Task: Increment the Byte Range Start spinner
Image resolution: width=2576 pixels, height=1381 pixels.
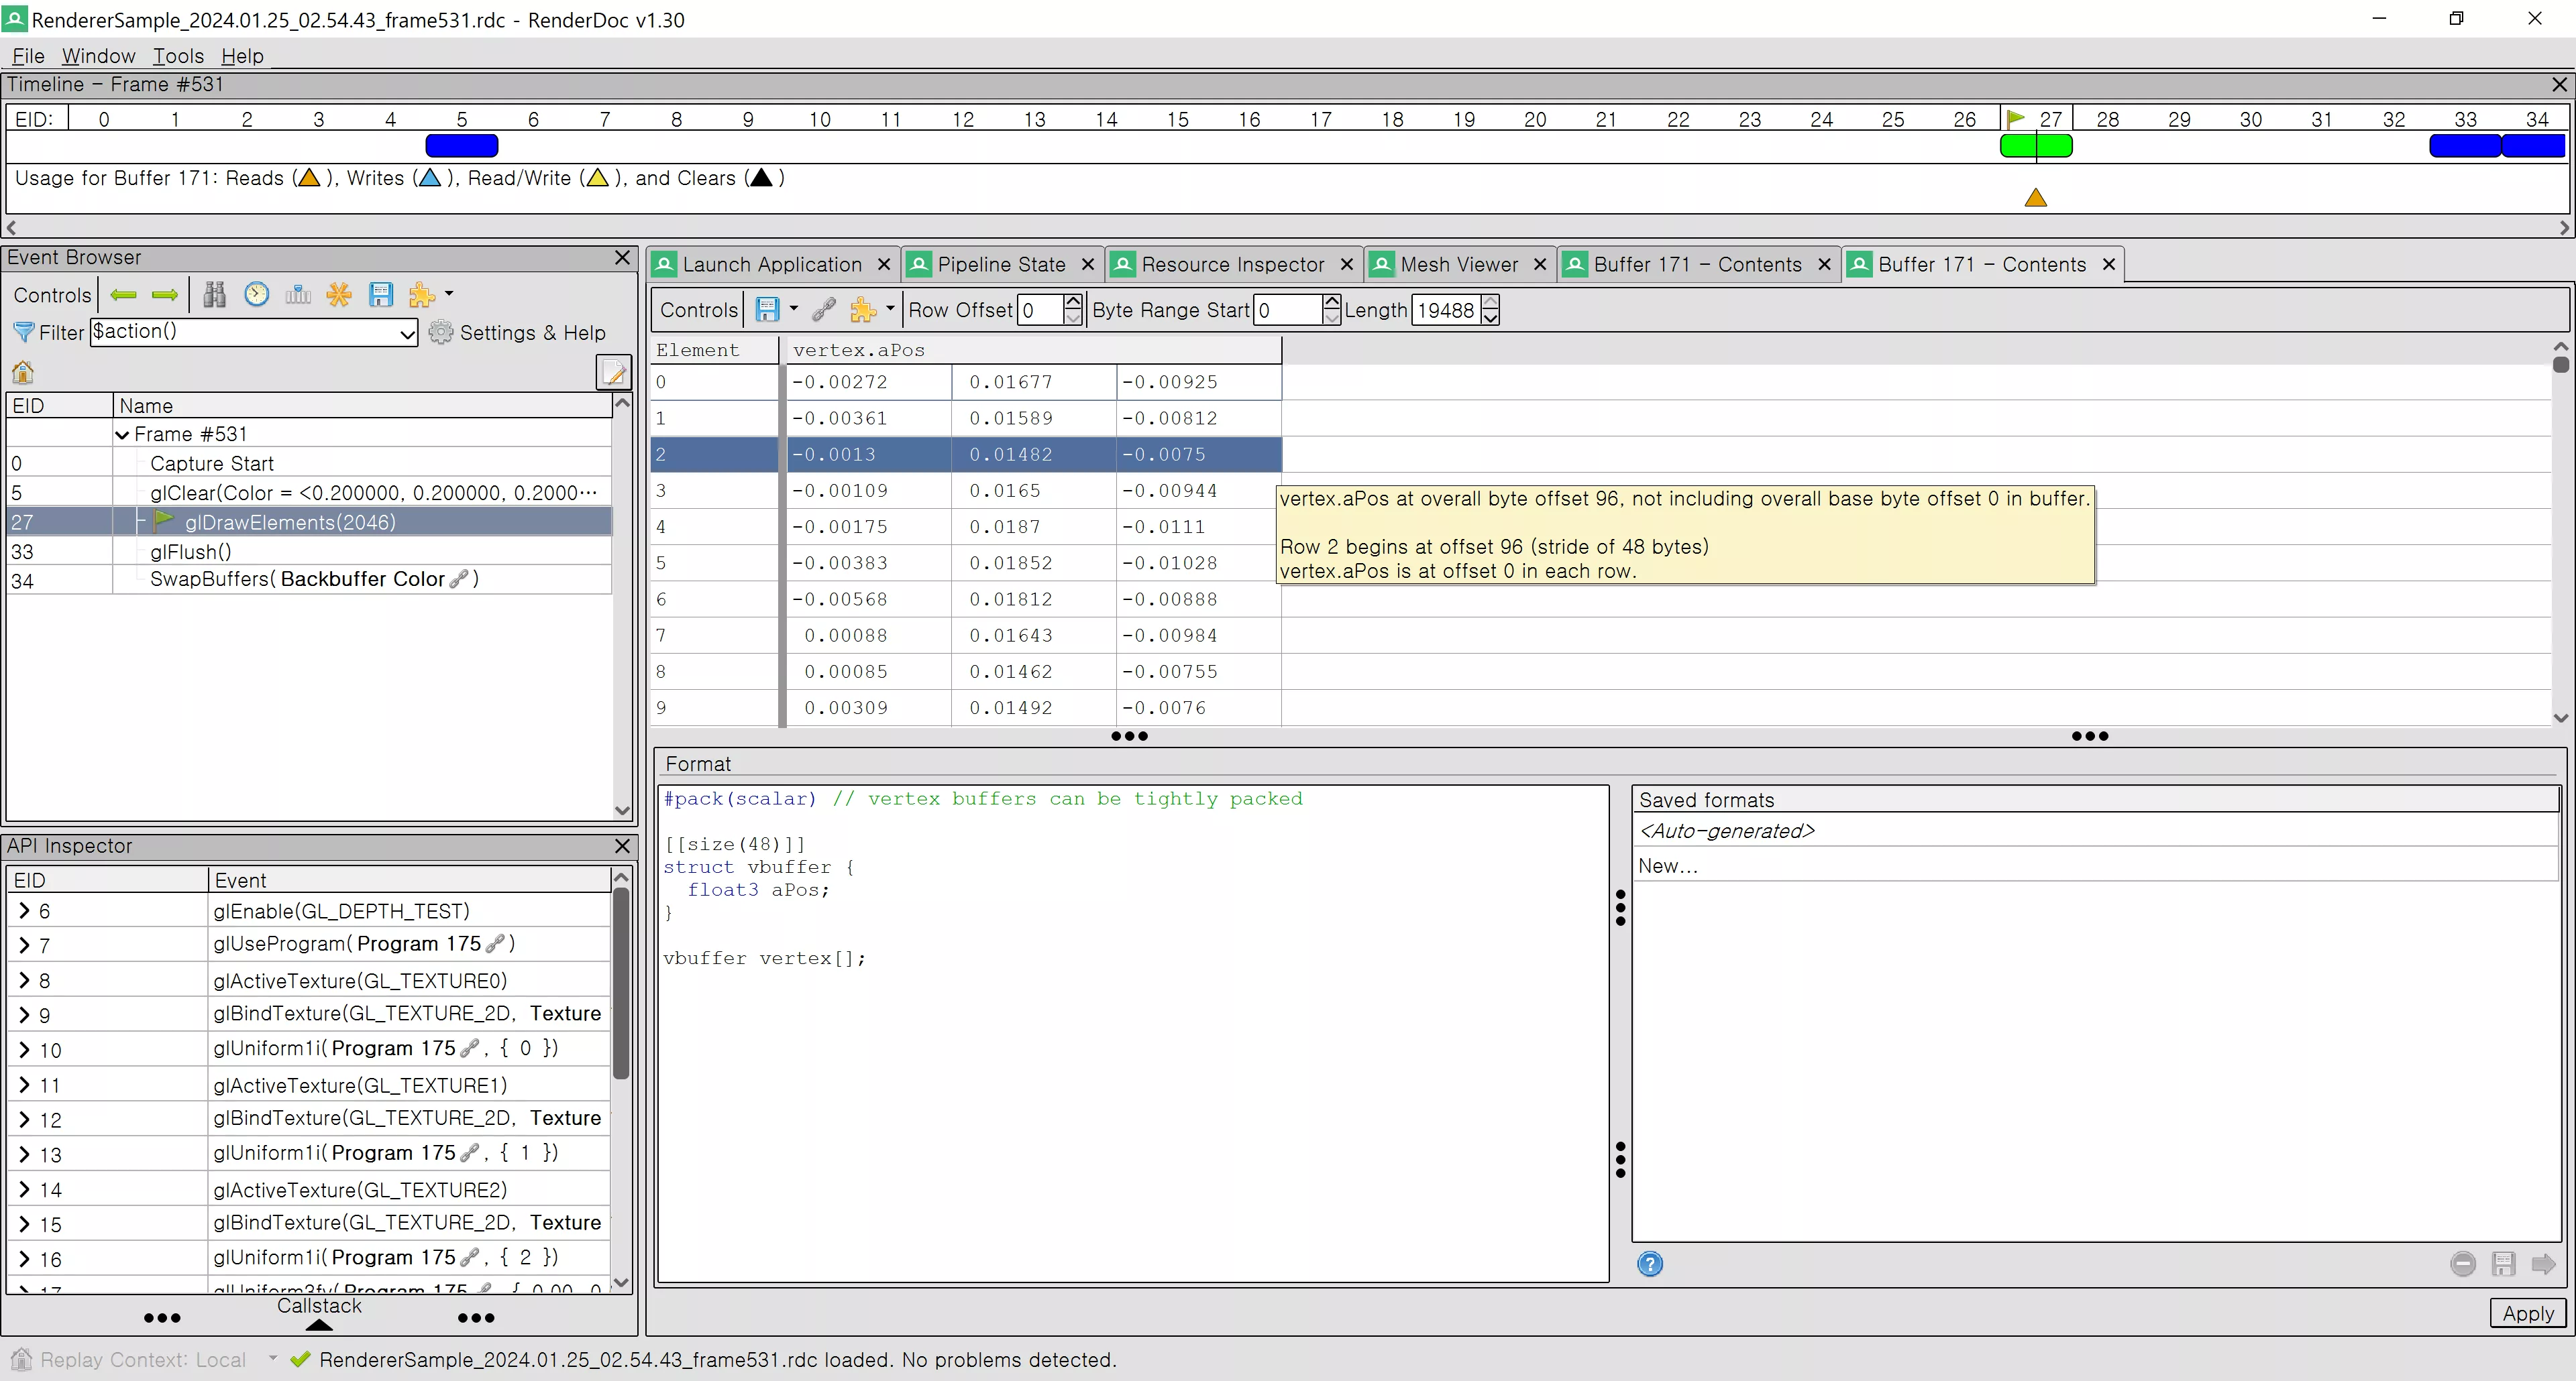Action: pos(1331,302)
